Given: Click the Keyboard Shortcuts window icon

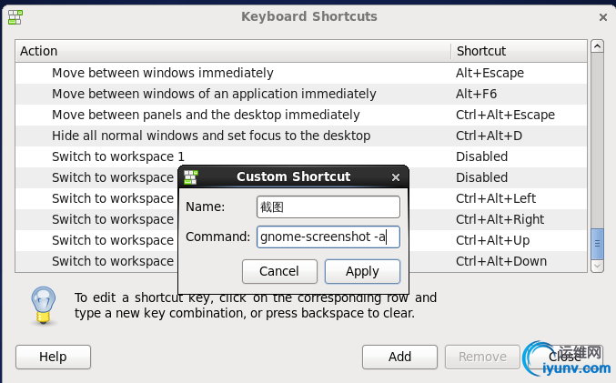Looking at the screenshot, I should 15,16.
